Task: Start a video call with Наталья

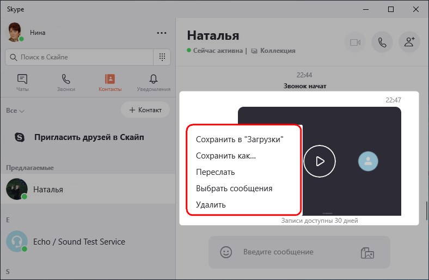Action: [355, 42]
